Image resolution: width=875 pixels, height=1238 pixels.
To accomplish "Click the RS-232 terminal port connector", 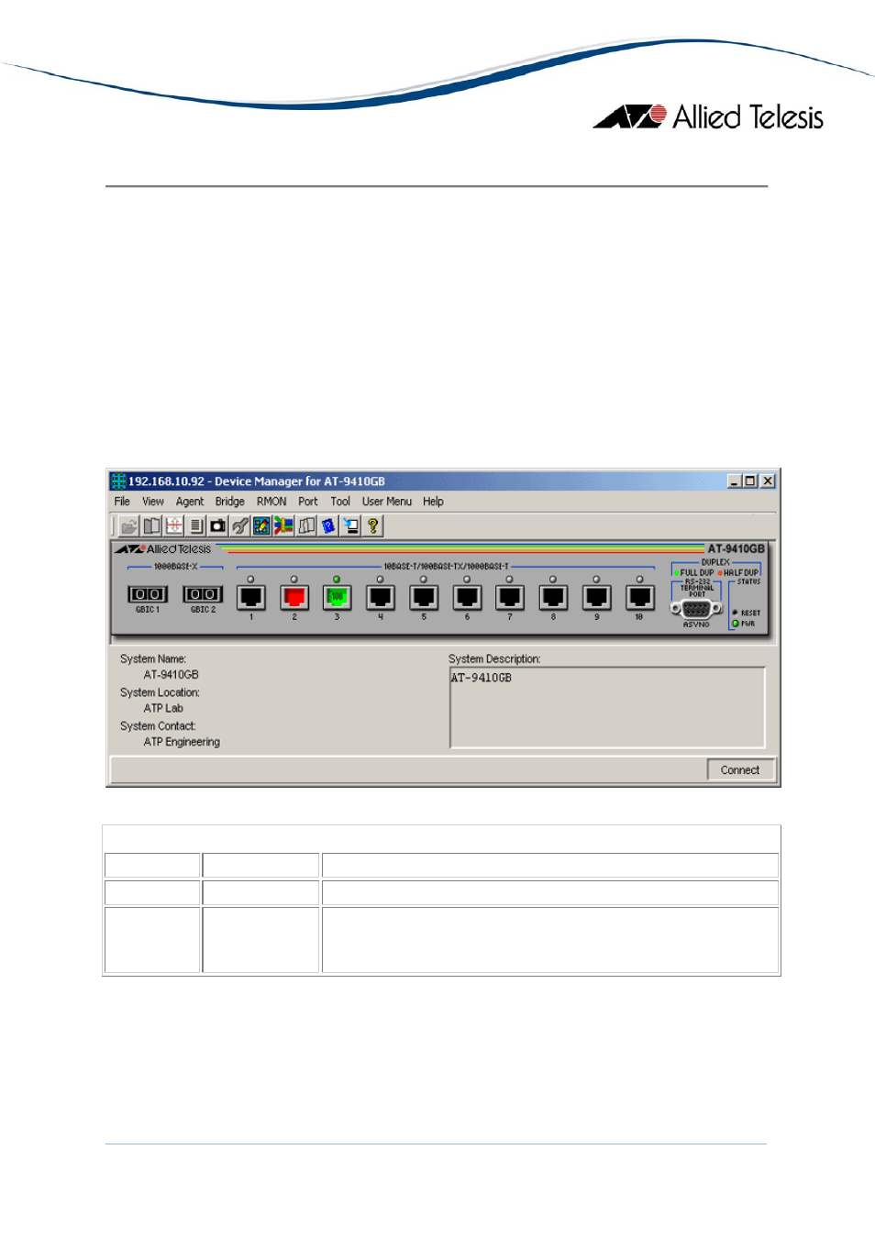I will click(x=696, y=609).
